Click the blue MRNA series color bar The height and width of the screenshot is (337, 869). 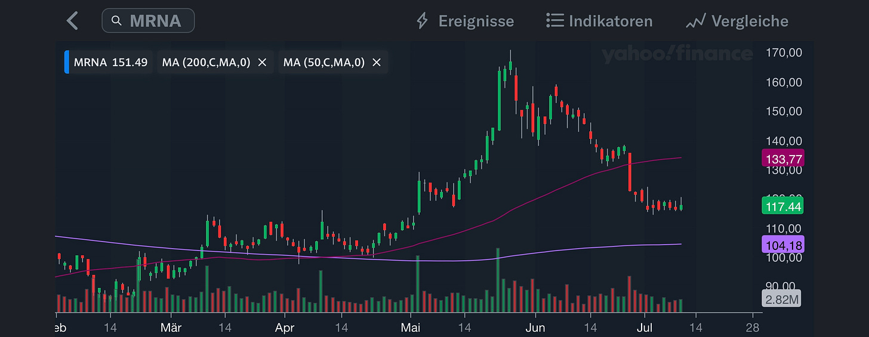point(66,62)
